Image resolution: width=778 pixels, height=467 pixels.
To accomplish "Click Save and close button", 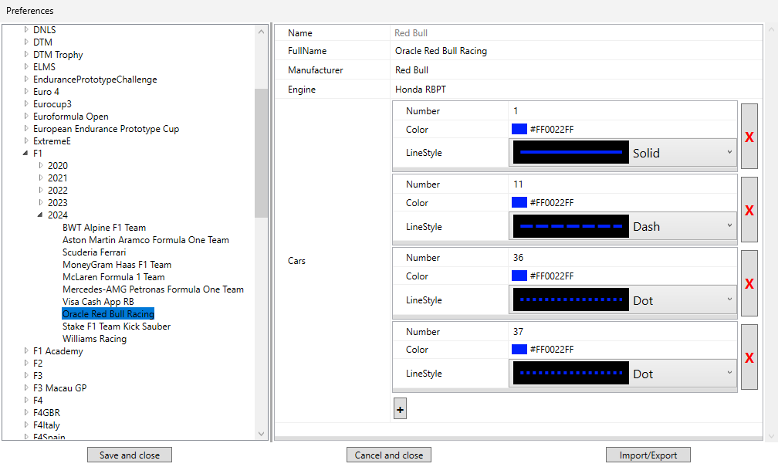I will (x=130, y=455).
